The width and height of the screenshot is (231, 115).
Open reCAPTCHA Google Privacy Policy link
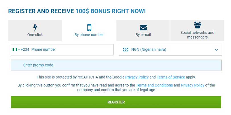click(x=137, y=77)
